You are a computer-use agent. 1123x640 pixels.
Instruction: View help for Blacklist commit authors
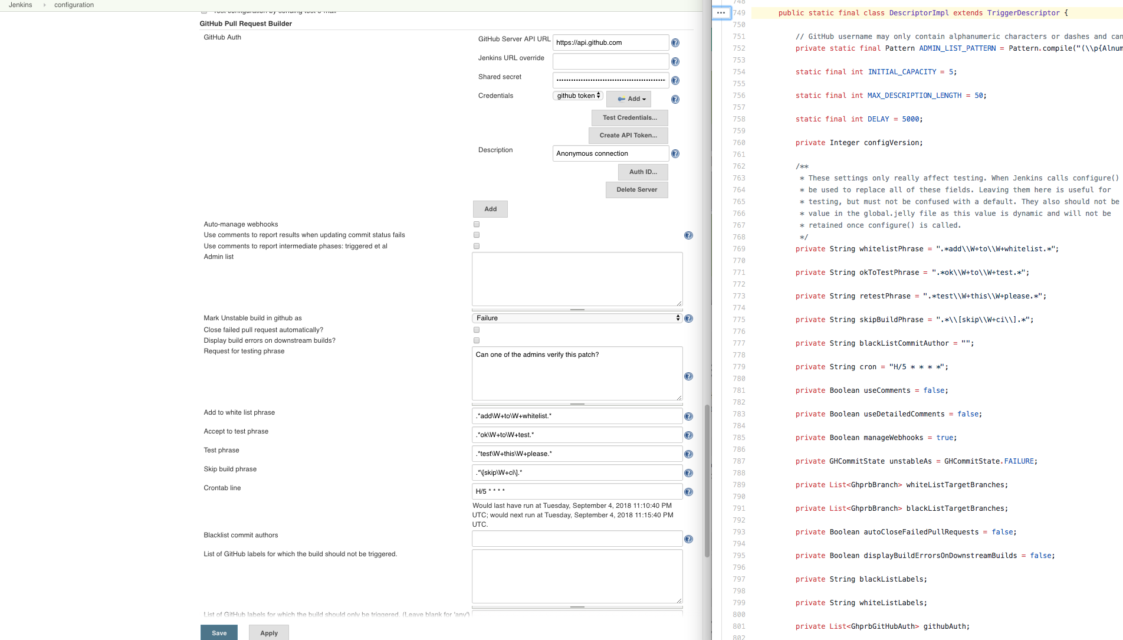tap(688, 539)
